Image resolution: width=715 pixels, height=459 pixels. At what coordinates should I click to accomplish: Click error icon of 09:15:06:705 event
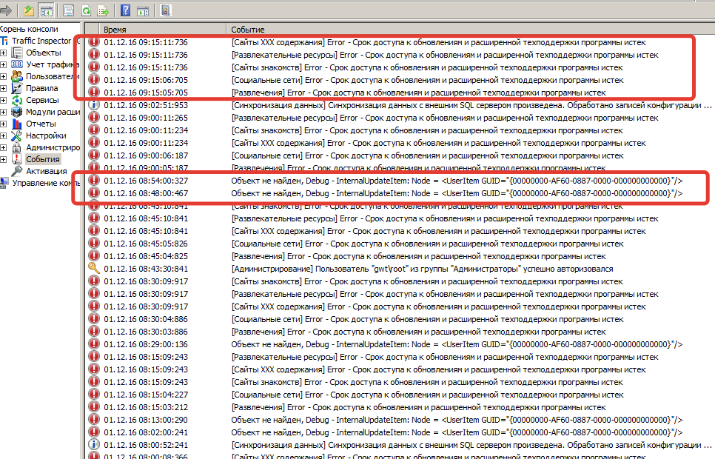pyautogui.click(x=93, y=80)
